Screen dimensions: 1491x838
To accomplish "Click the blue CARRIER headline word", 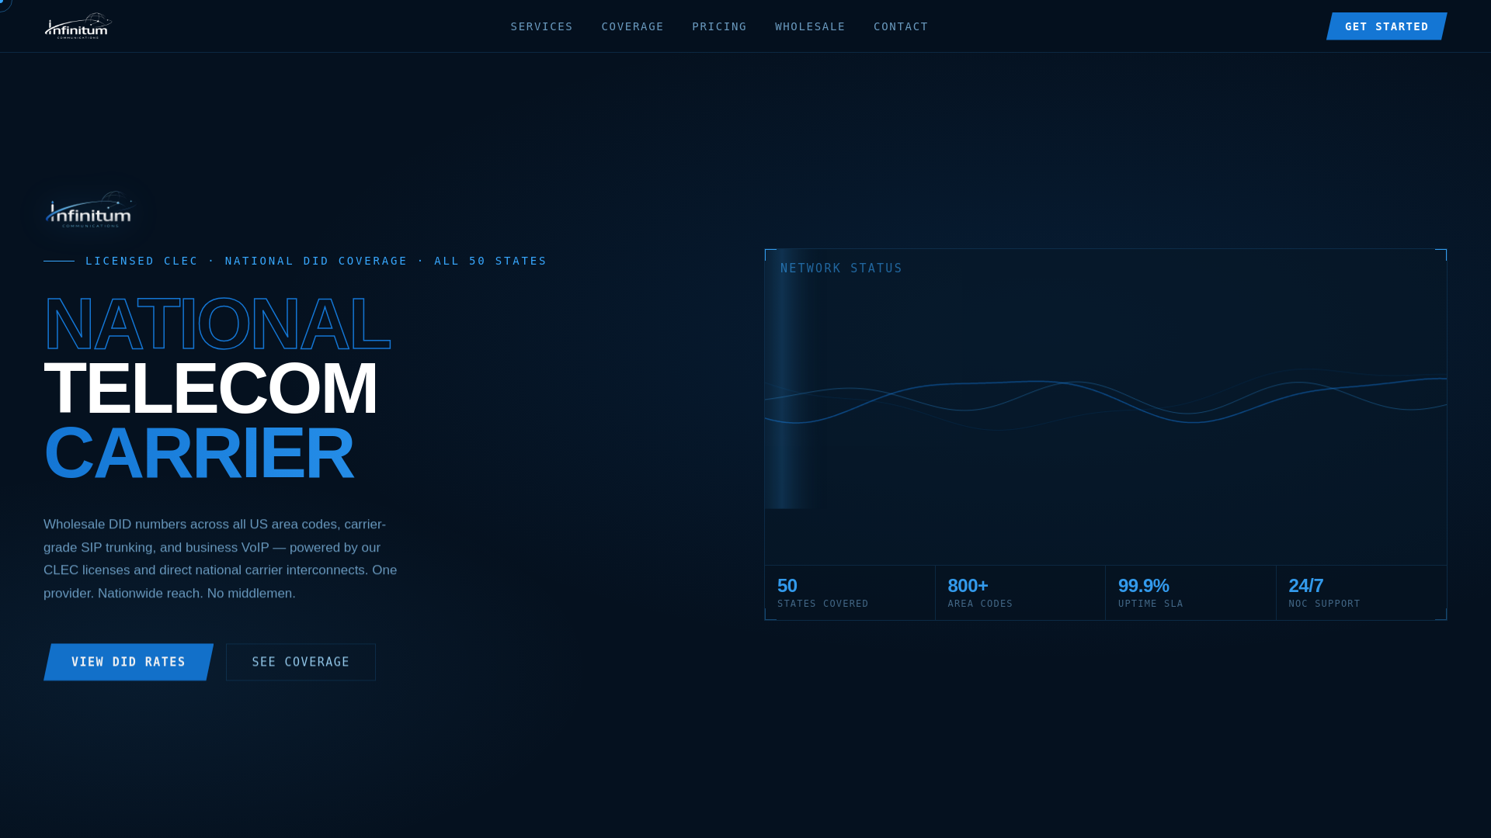I will point(199,453).
